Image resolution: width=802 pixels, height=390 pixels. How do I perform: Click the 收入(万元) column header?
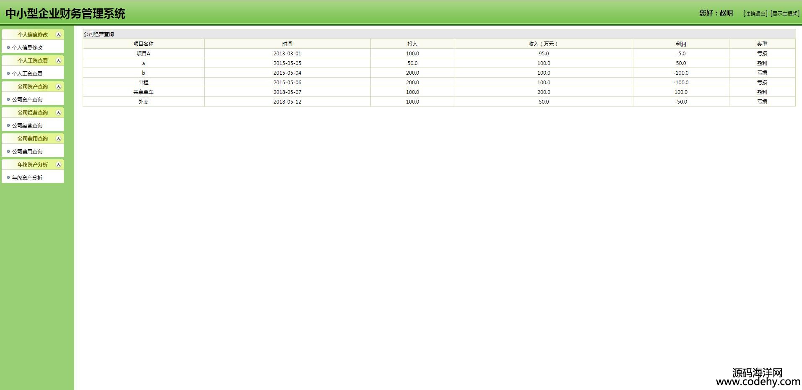pos(544,44)
